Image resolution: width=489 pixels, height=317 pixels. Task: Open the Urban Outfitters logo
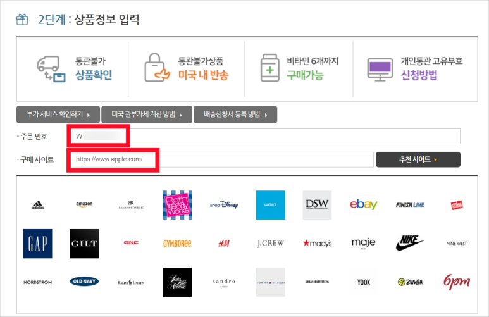(317, 282)
